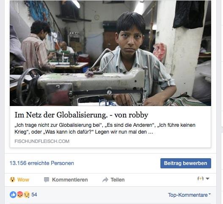Click the Kommentieren speech bubble icon
223x204 pixels.
tap(47, 180)
